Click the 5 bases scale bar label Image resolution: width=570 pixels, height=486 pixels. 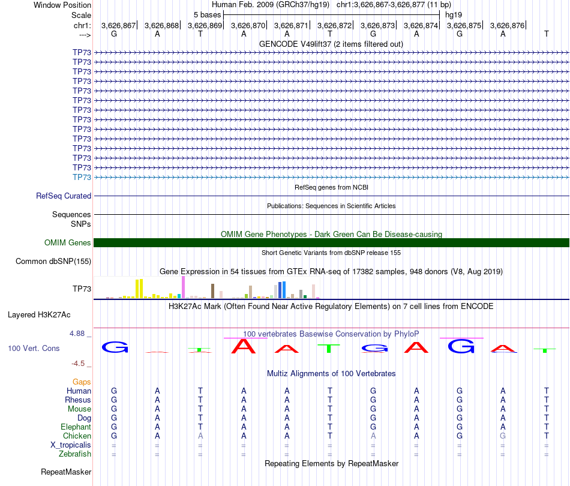207,15
